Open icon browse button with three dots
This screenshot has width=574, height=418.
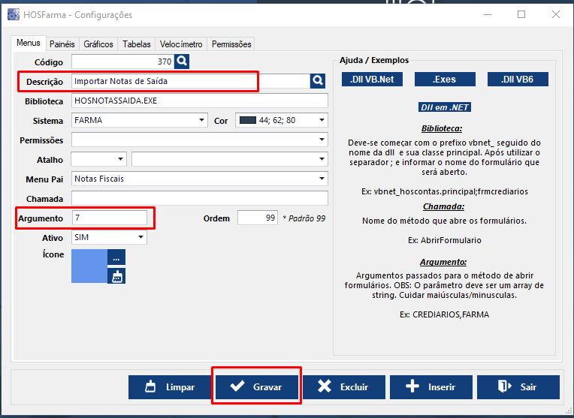click(116, 258)
